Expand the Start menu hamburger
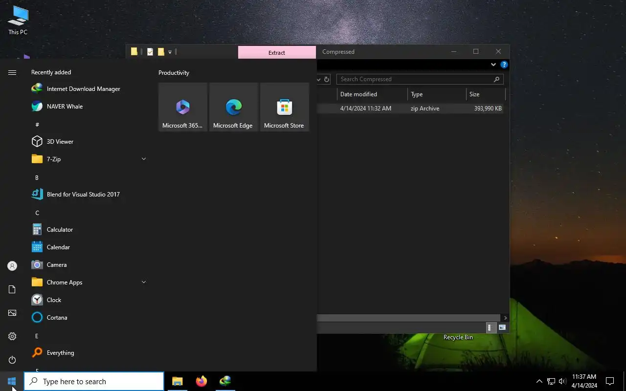This screenshot has width=626, height=391. [x=12, y=72]
